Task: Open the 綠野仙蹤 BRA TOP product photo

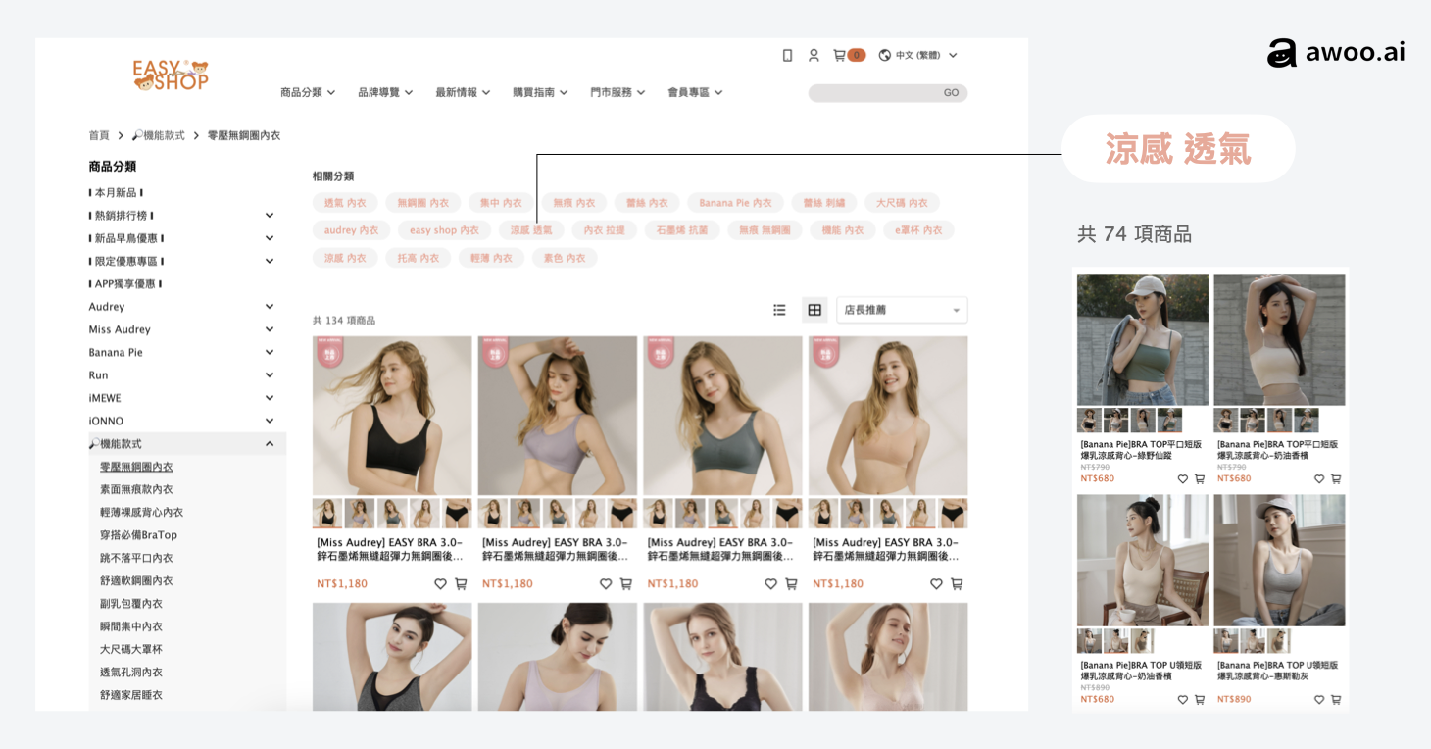Action: (1143, 339)
